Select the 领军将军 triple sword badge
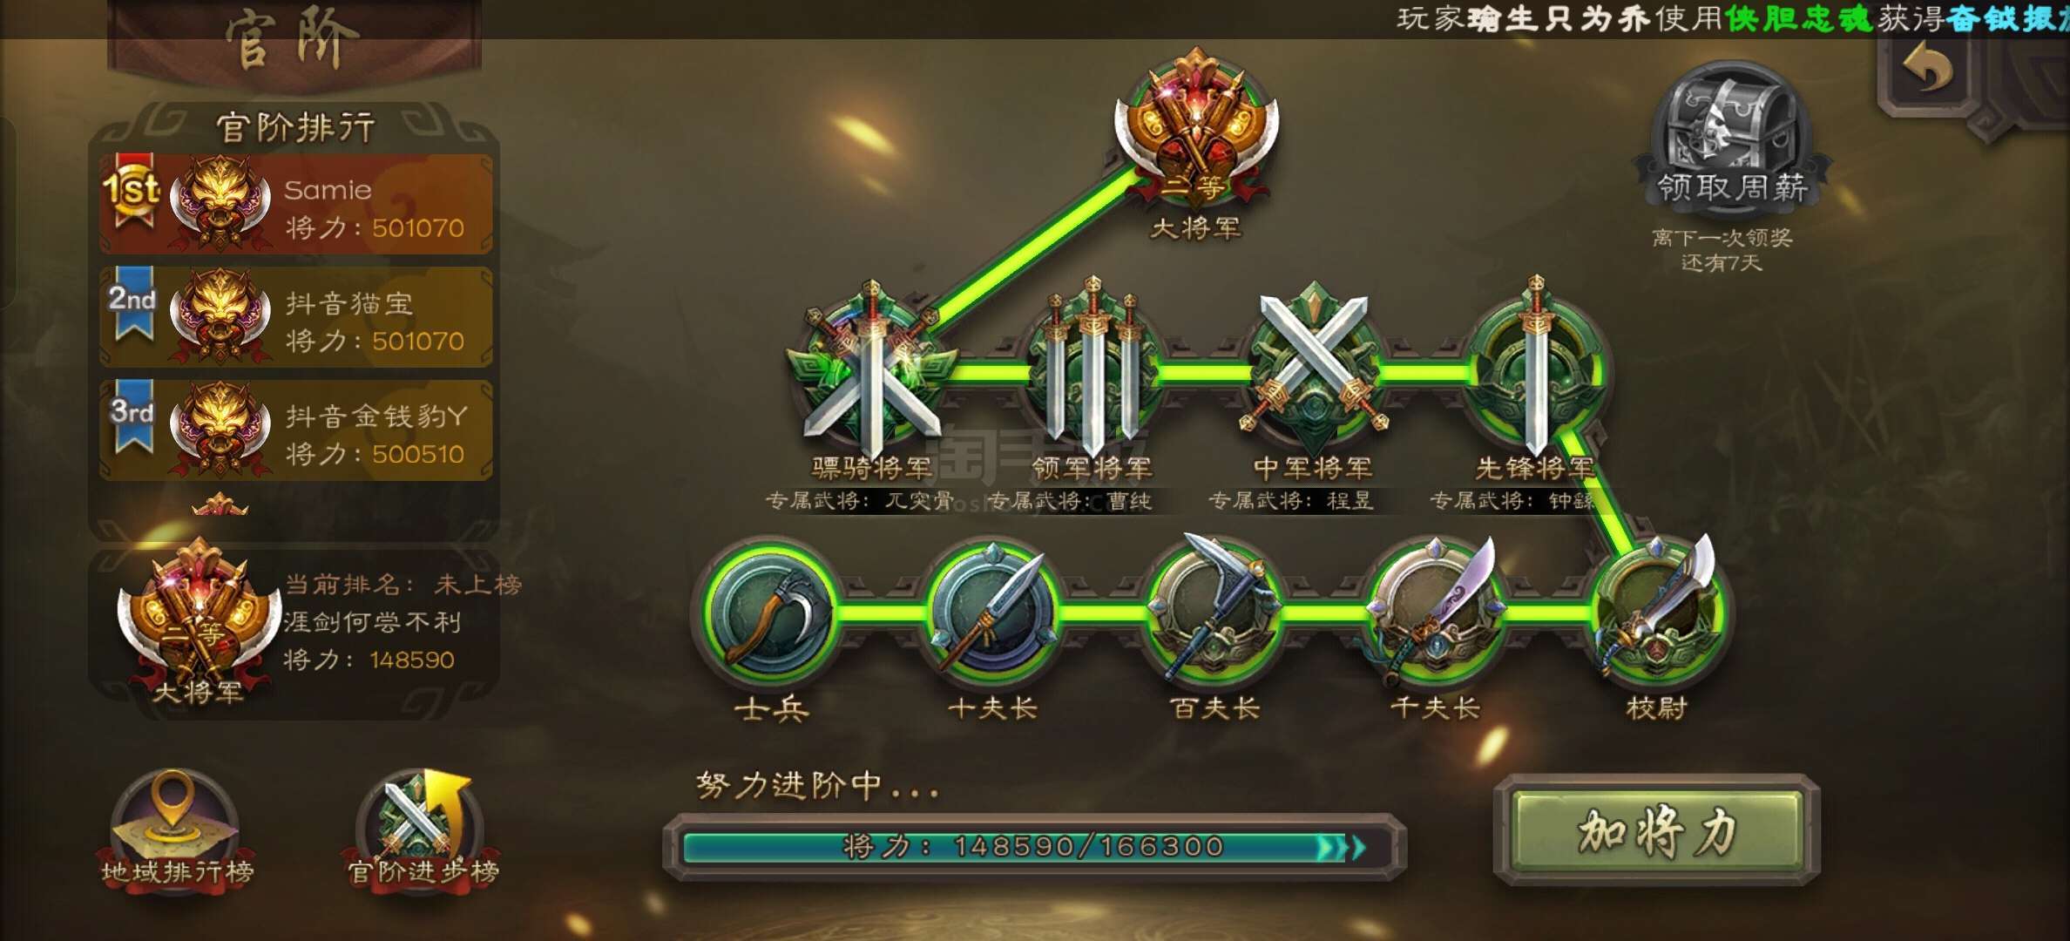Viewport: 2070px width, 941px height. point(1092,366)
